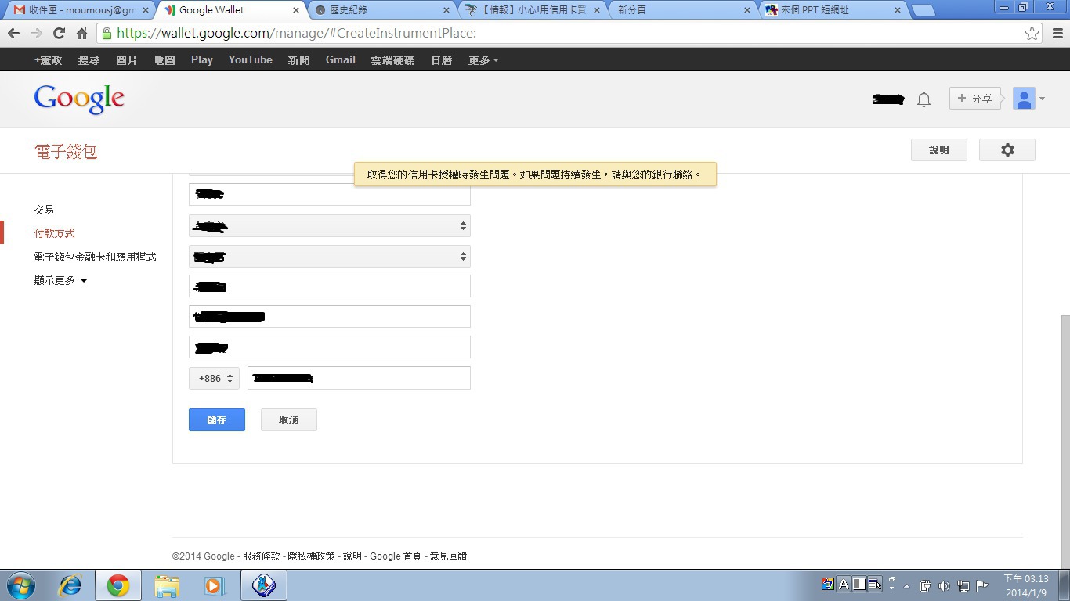This screenshot has height=601, width=1070.
Task: Click the 說明 button beside the gear
Action: click(x=939, y=150)
